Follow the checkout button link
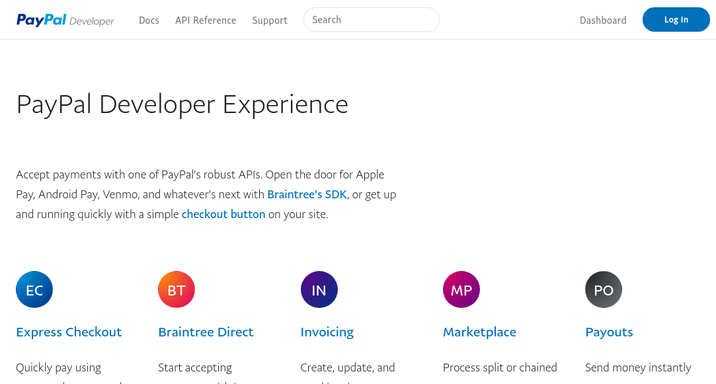716x384 pixels. [x=223, y=214]
